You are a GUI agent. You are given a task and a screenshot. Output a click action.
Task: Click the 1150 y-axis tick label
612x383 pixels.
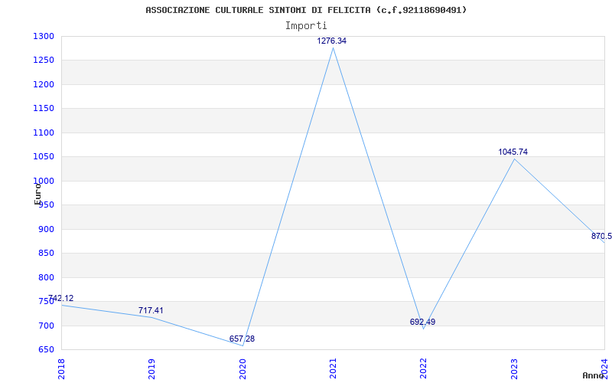pyautogui.click(x=44, y=109)
